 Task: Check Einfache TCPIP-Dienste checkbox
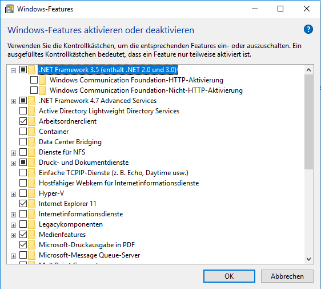23,172
